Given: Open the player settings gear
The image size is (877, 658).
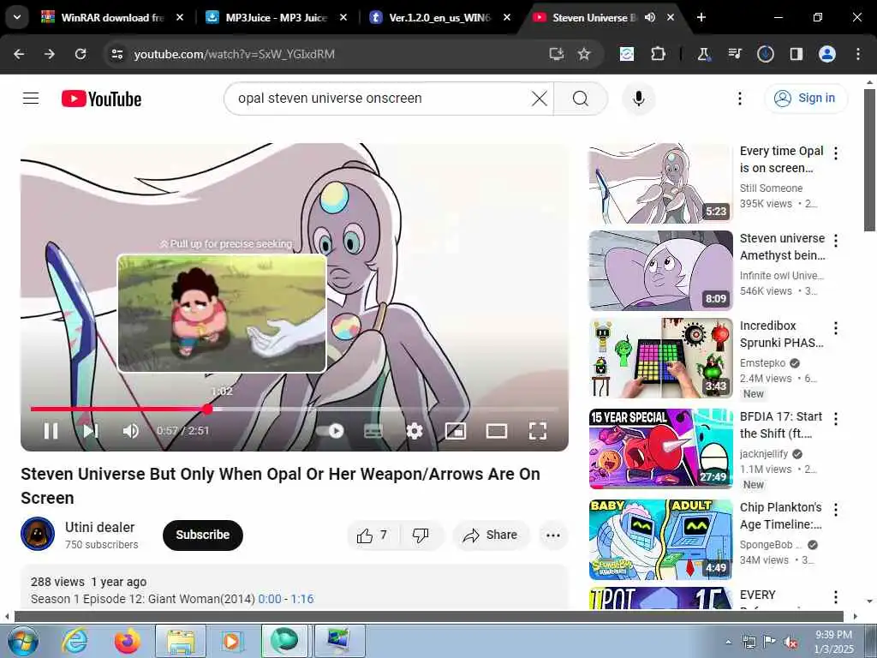Looking at the screenshot, I should [414, 431].
